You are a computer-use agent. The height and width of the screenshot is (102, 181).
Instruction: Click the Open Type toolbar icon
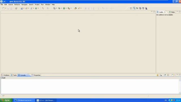pyautogui.click(x=76, y=8)
